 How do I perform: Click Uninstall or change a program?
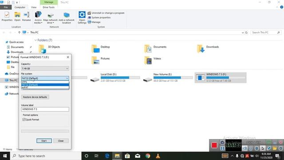click(x=106, y=13)
